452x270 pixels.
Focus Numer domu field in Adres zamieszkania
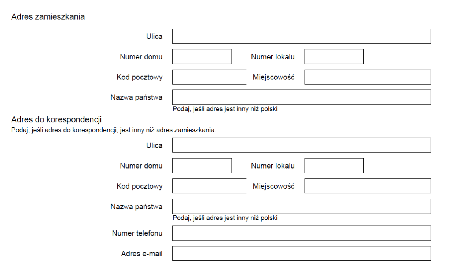(x=202, y=57)
